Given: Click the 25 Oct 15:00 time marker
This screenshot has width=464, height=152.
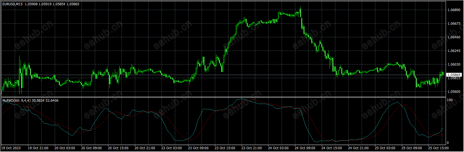Looking at the screenshot, I should tap(438, 148).
